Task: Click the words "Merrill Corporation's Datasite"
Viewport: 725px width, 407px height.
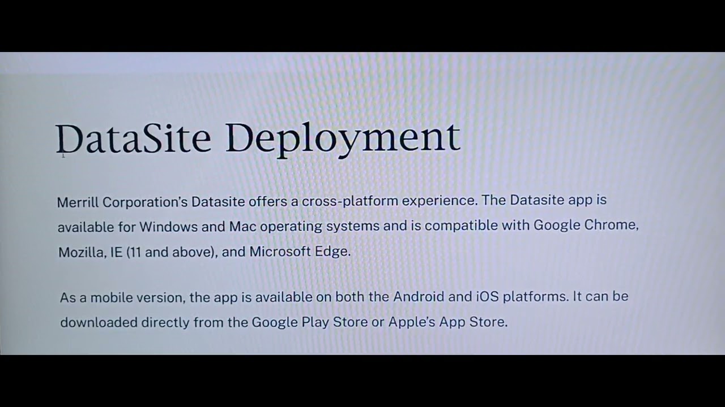Action: click(151, 202)
